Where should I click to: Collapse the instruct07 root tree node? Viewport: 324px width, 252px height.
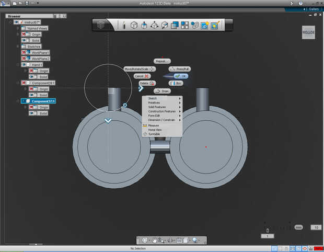coord(10,22)
